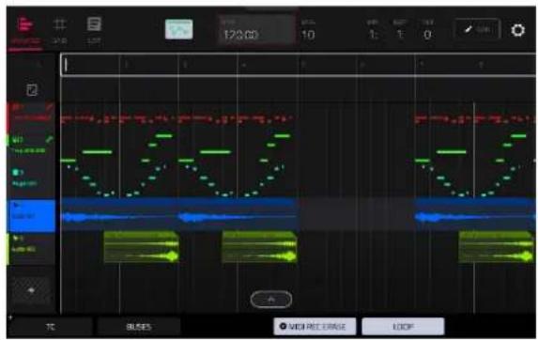Select first blue audio waveform clip
Image resolution: width=538 pixels, height=340 pixels.
[119, 215]
